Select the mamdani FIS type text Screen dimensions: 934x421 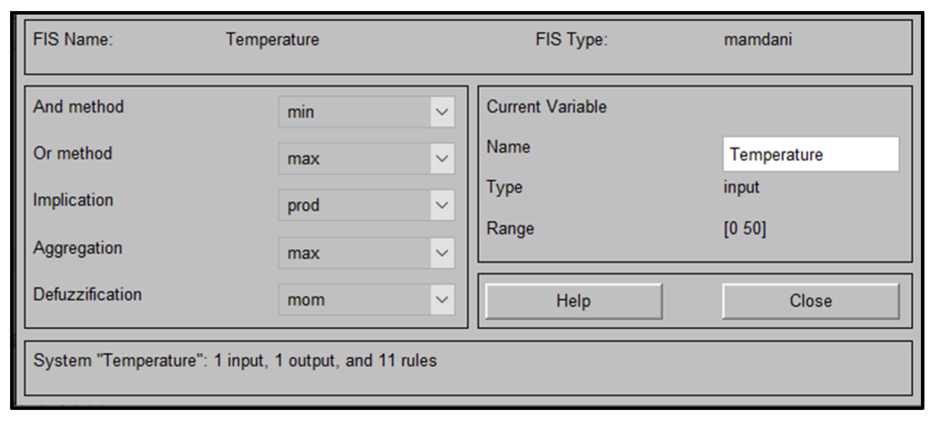point(758,39)
